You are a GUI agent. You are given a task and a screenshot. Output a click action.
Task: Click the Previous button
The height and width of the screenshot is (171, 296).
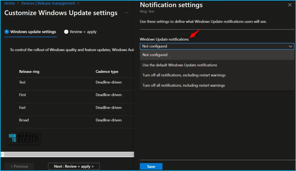[19, 166]
